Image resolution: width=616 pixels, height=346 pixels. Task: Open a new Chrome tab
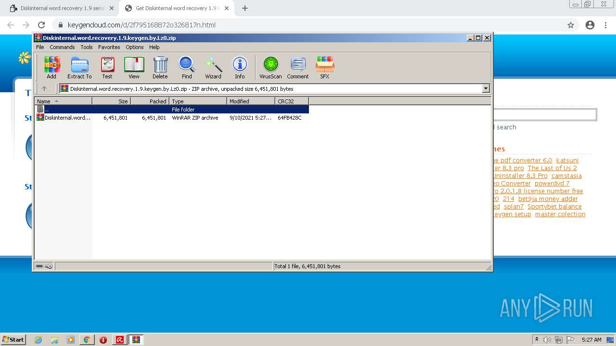click(x=245, y=8)
